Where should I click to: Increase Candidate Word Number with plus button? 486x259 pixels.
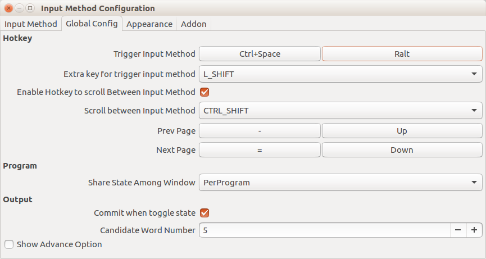pyautogui.click(x=474, y=230)
